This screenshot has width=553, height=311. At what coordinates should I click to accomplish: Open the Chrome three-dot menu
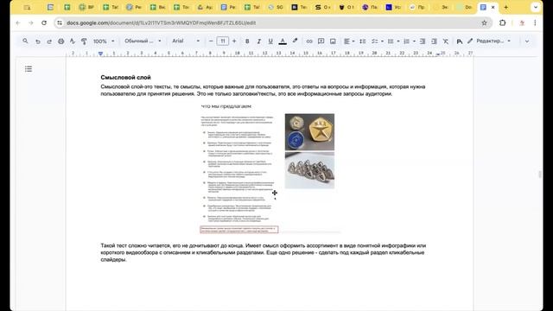[535, 23]
